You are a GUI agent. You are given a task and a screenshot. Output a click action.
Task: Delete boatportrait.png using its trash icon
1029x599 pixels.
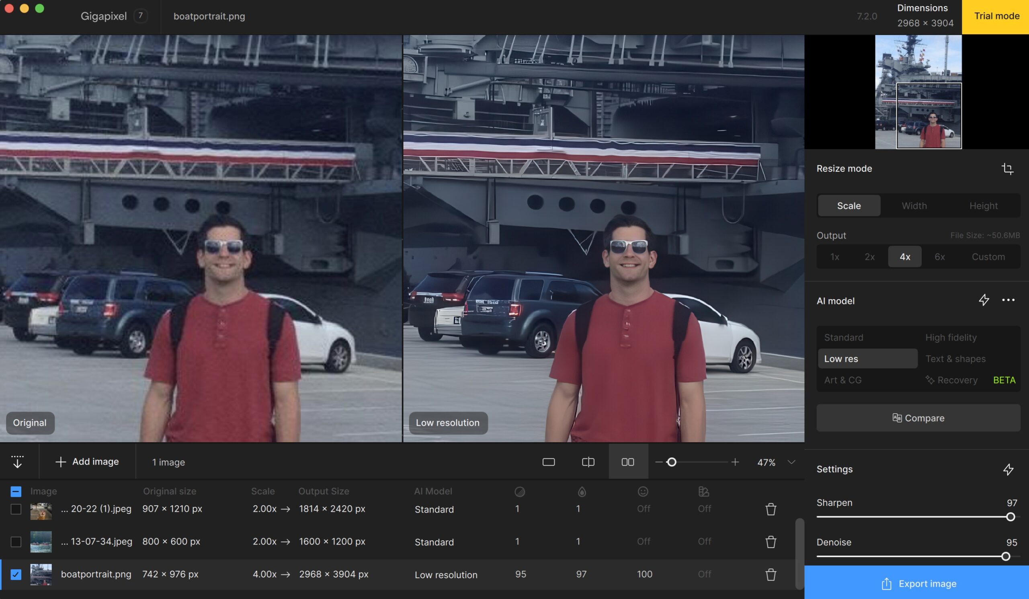click(x=771, y=574)
